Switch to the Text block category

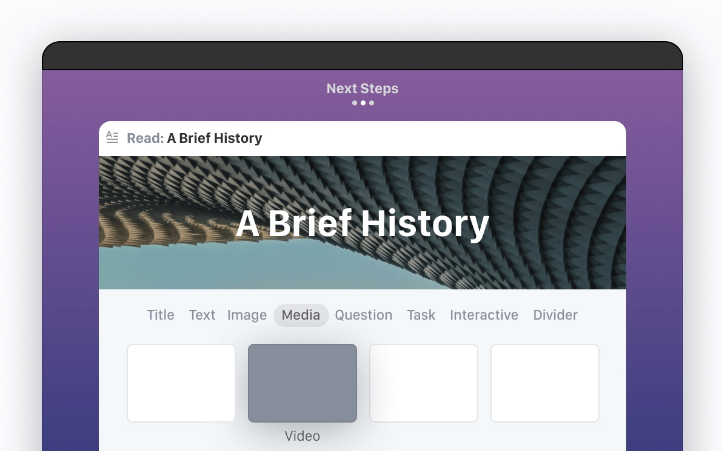[x=202, y=315]
